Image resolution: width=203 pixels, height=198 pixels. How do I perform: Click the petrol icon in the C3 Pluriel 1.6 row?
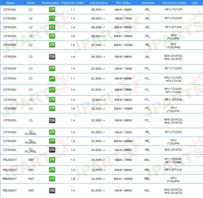[x=52, y=141]
